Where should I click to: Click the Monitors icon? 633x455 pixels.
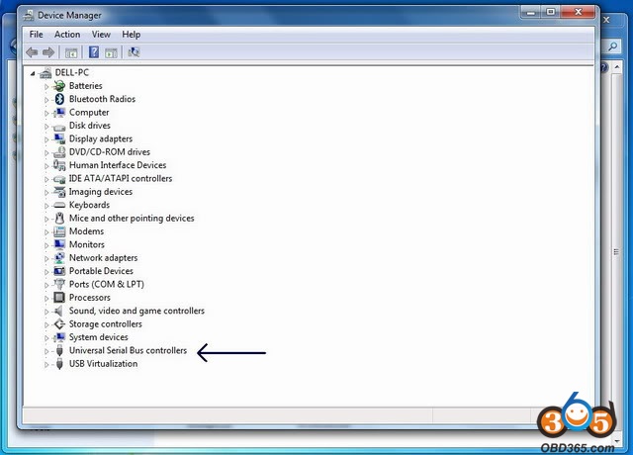tap(59, 244)
